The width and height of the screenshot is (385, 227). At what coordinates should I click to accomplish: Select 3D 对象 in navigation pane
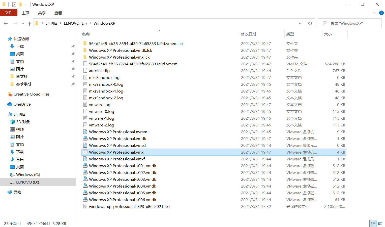coord(23,122)
